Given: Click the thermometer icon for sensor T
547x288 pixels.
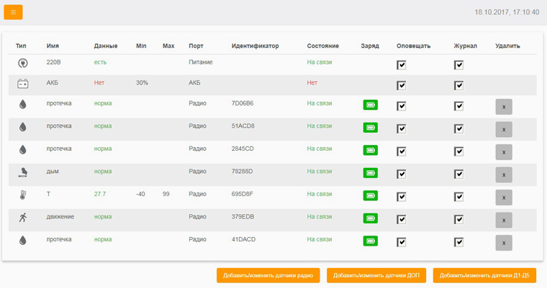Looking at the screenshot, I should (x=22, y=195).
